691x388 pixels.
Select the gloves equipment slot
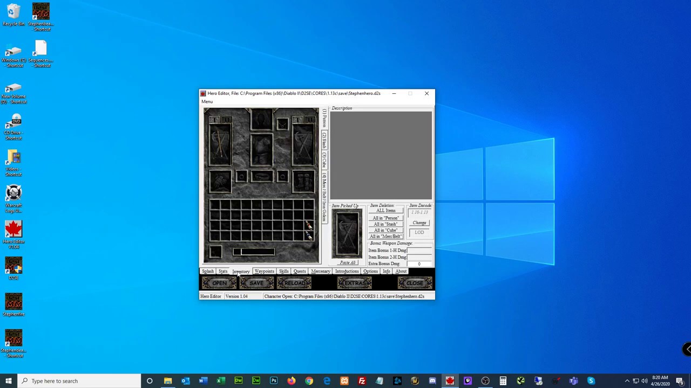[x=220, y=182]
